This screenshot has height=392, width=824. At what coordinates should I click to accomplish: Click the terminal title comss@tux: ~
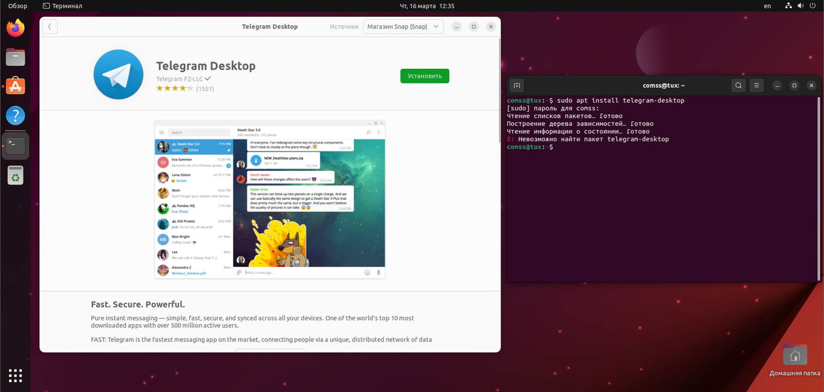pos(664,85)
